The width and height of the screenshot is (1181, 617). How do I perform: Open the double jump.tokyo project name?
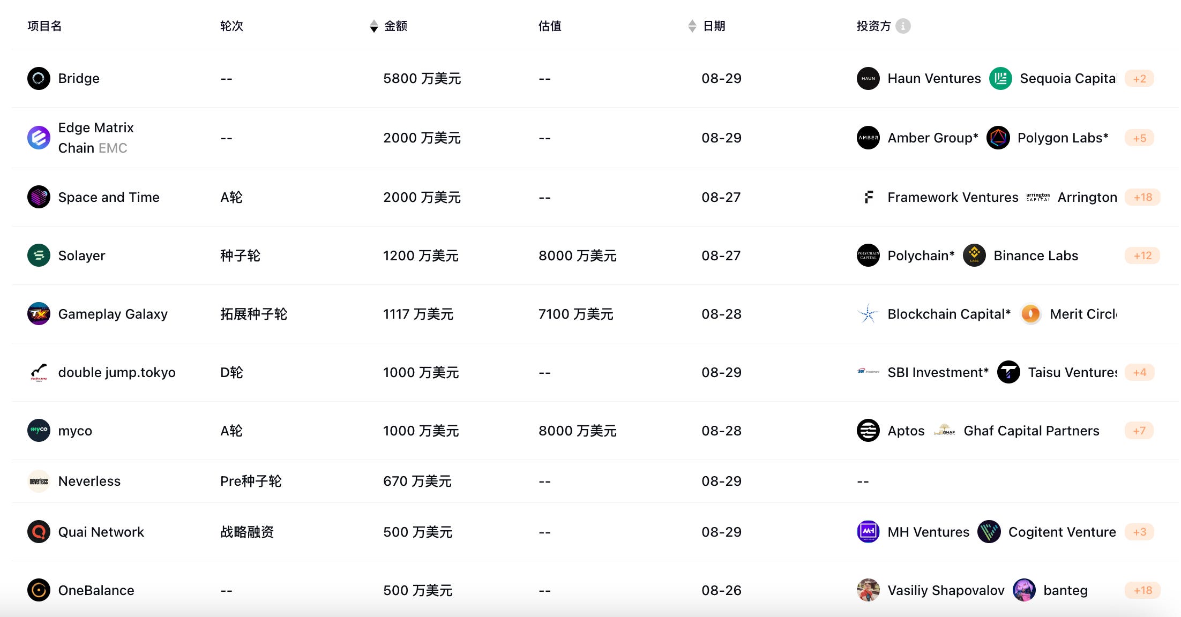[x=117, y=372]
